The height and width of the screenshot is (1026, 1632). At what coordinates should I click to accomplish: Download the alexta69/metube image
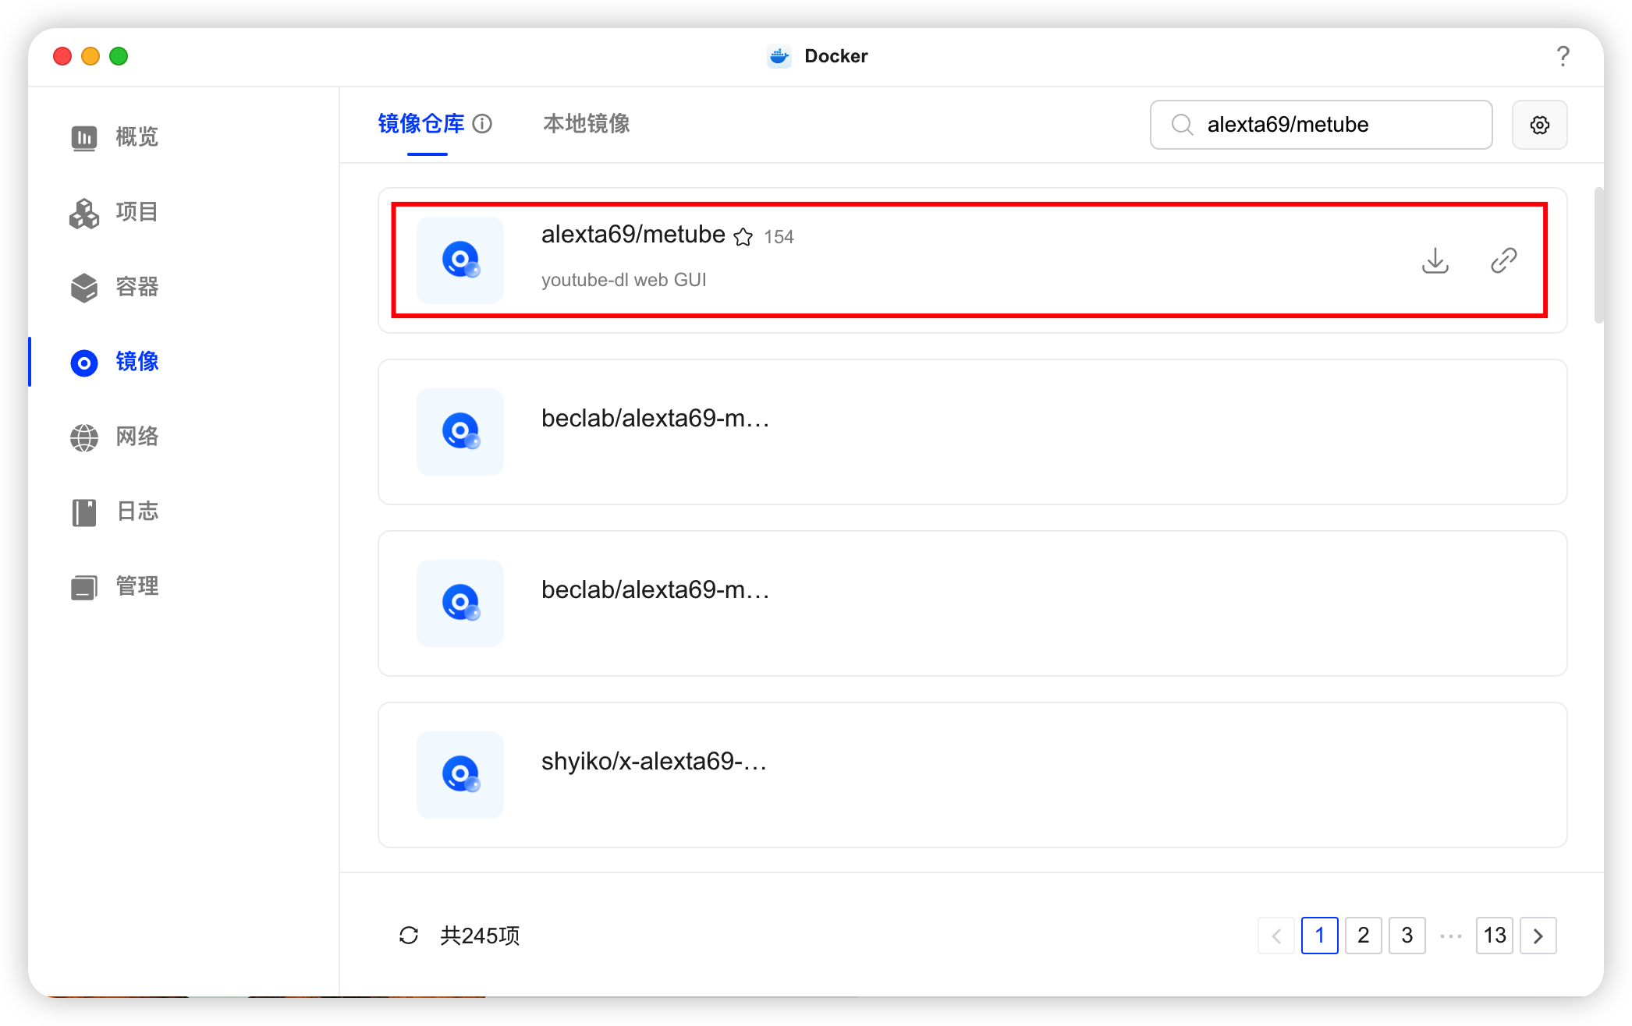coord(1435,260)
